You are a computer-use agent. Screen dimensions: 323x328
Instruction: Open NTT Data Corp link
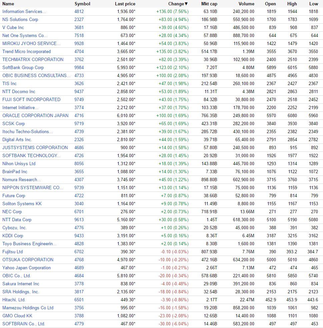tap(17, 220)
